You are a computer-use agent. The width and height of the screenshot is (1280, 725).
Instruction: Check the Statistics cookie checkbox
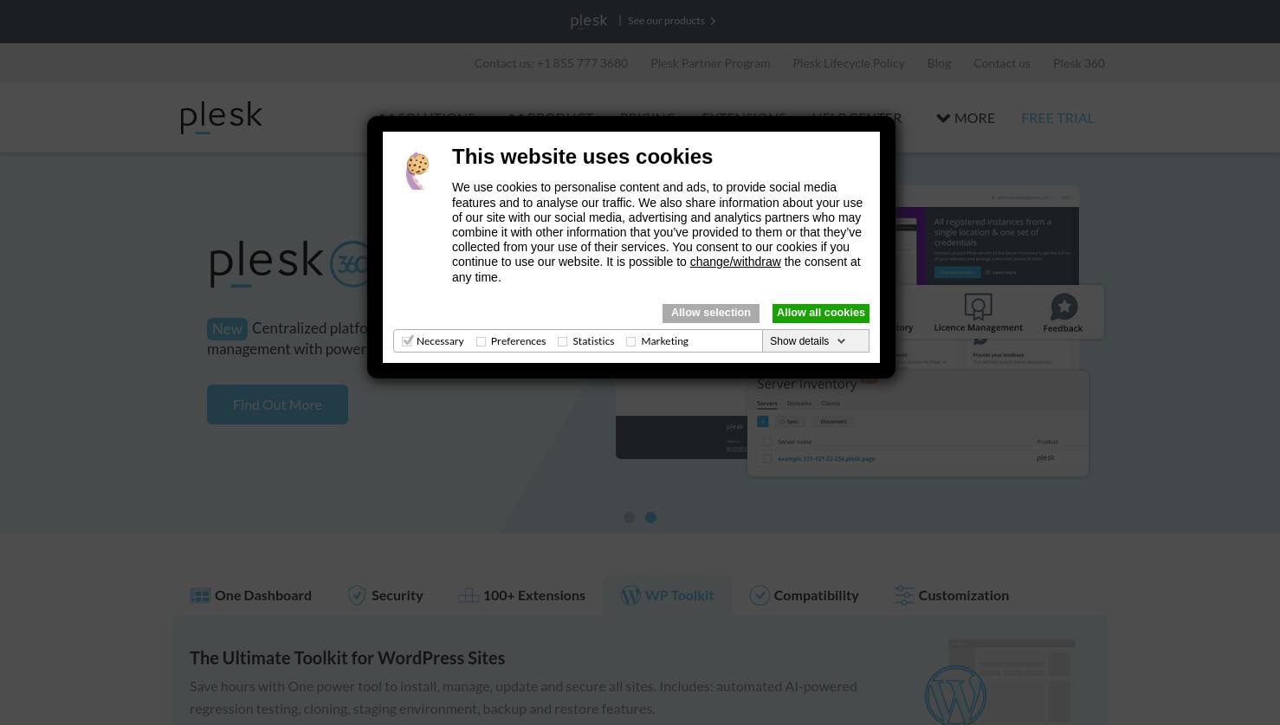click(562, 341)
